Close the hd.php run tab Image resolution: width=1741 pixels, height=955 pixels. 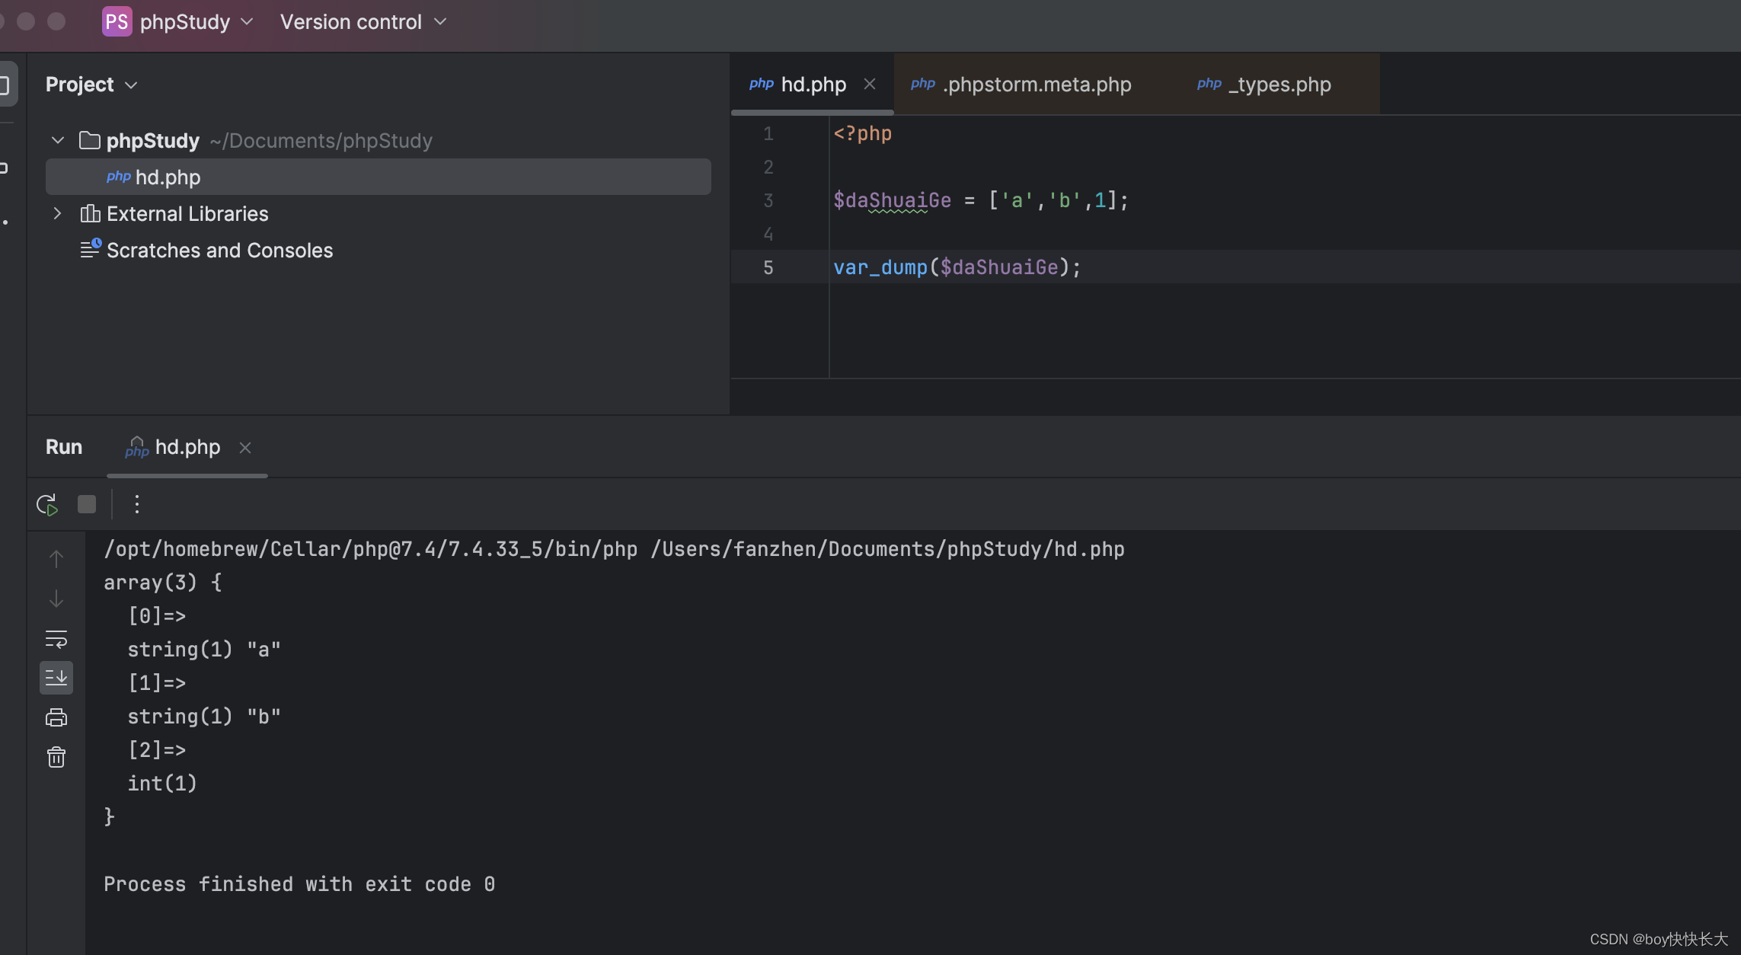[x=245, y=448]
